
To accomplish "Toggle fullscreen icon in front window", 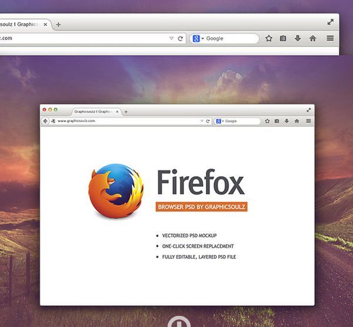I will [x=309, y=110].
